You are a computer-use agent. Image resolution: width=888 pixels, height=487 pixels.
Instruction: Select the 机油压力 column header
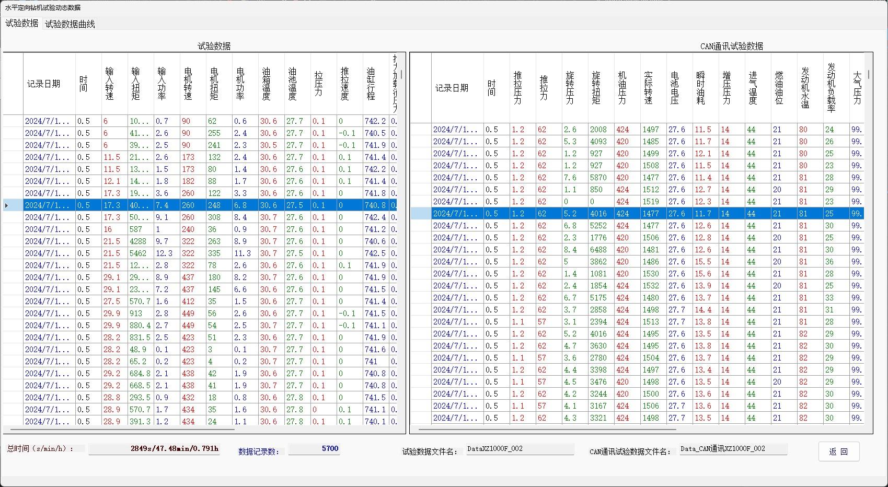[x=627, y=88]
